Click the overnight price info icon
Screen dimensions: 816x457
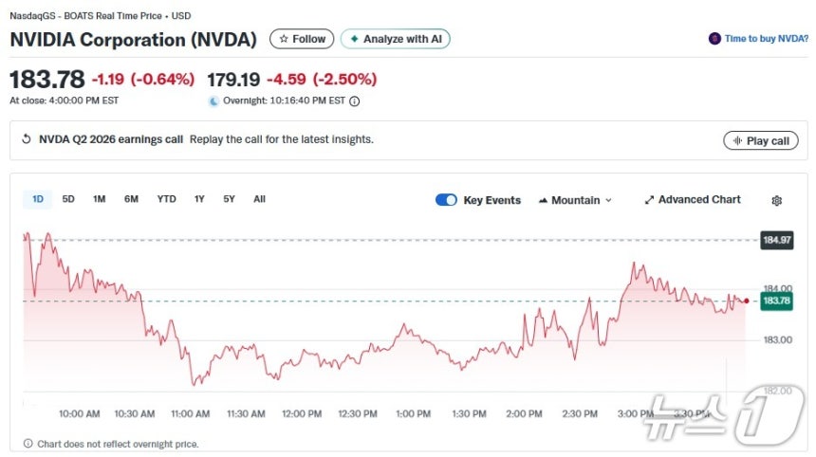[x=355, y=101]
